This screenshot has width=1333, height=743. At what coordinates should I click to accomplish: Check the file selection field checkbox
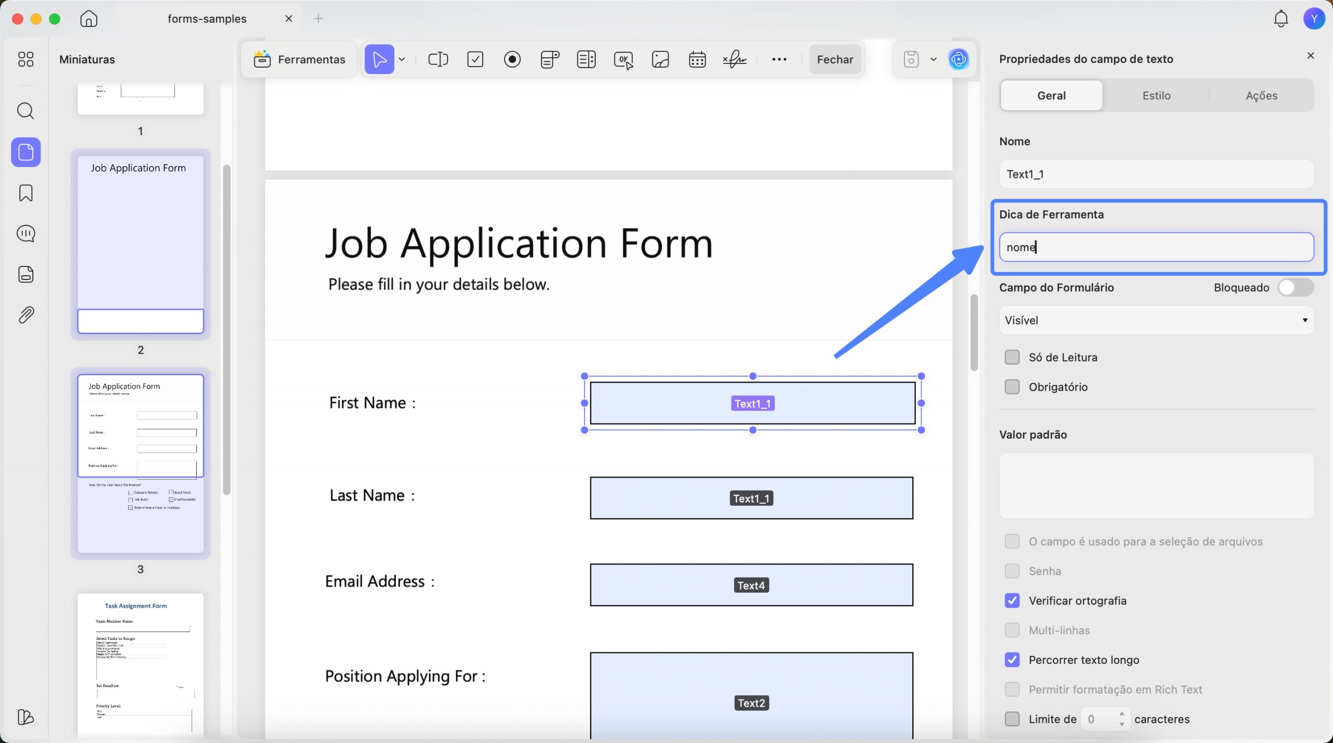(1012, 542)
